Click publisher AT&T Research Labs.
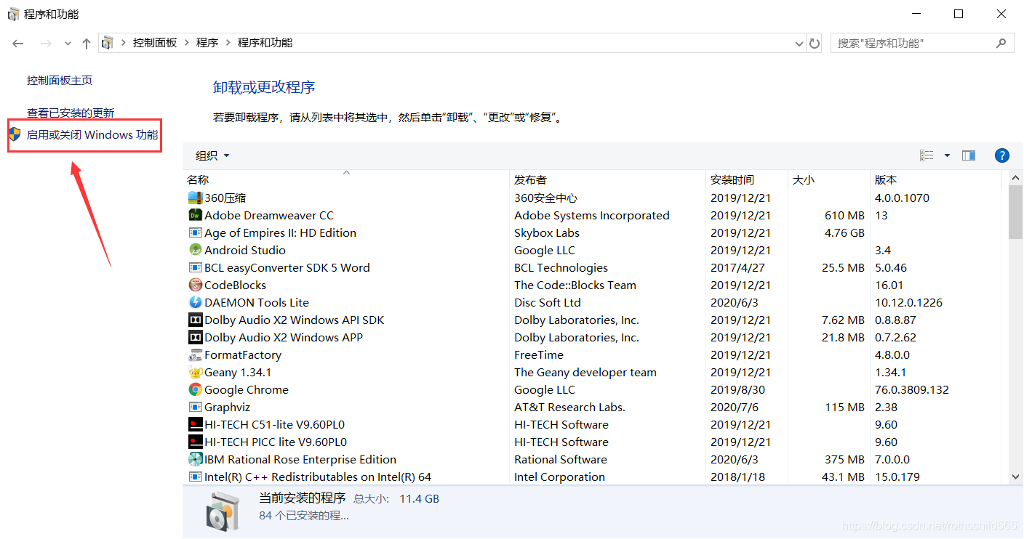This screenshot has height=539, width=1024. pyautogui.click(x=569, y=407)
